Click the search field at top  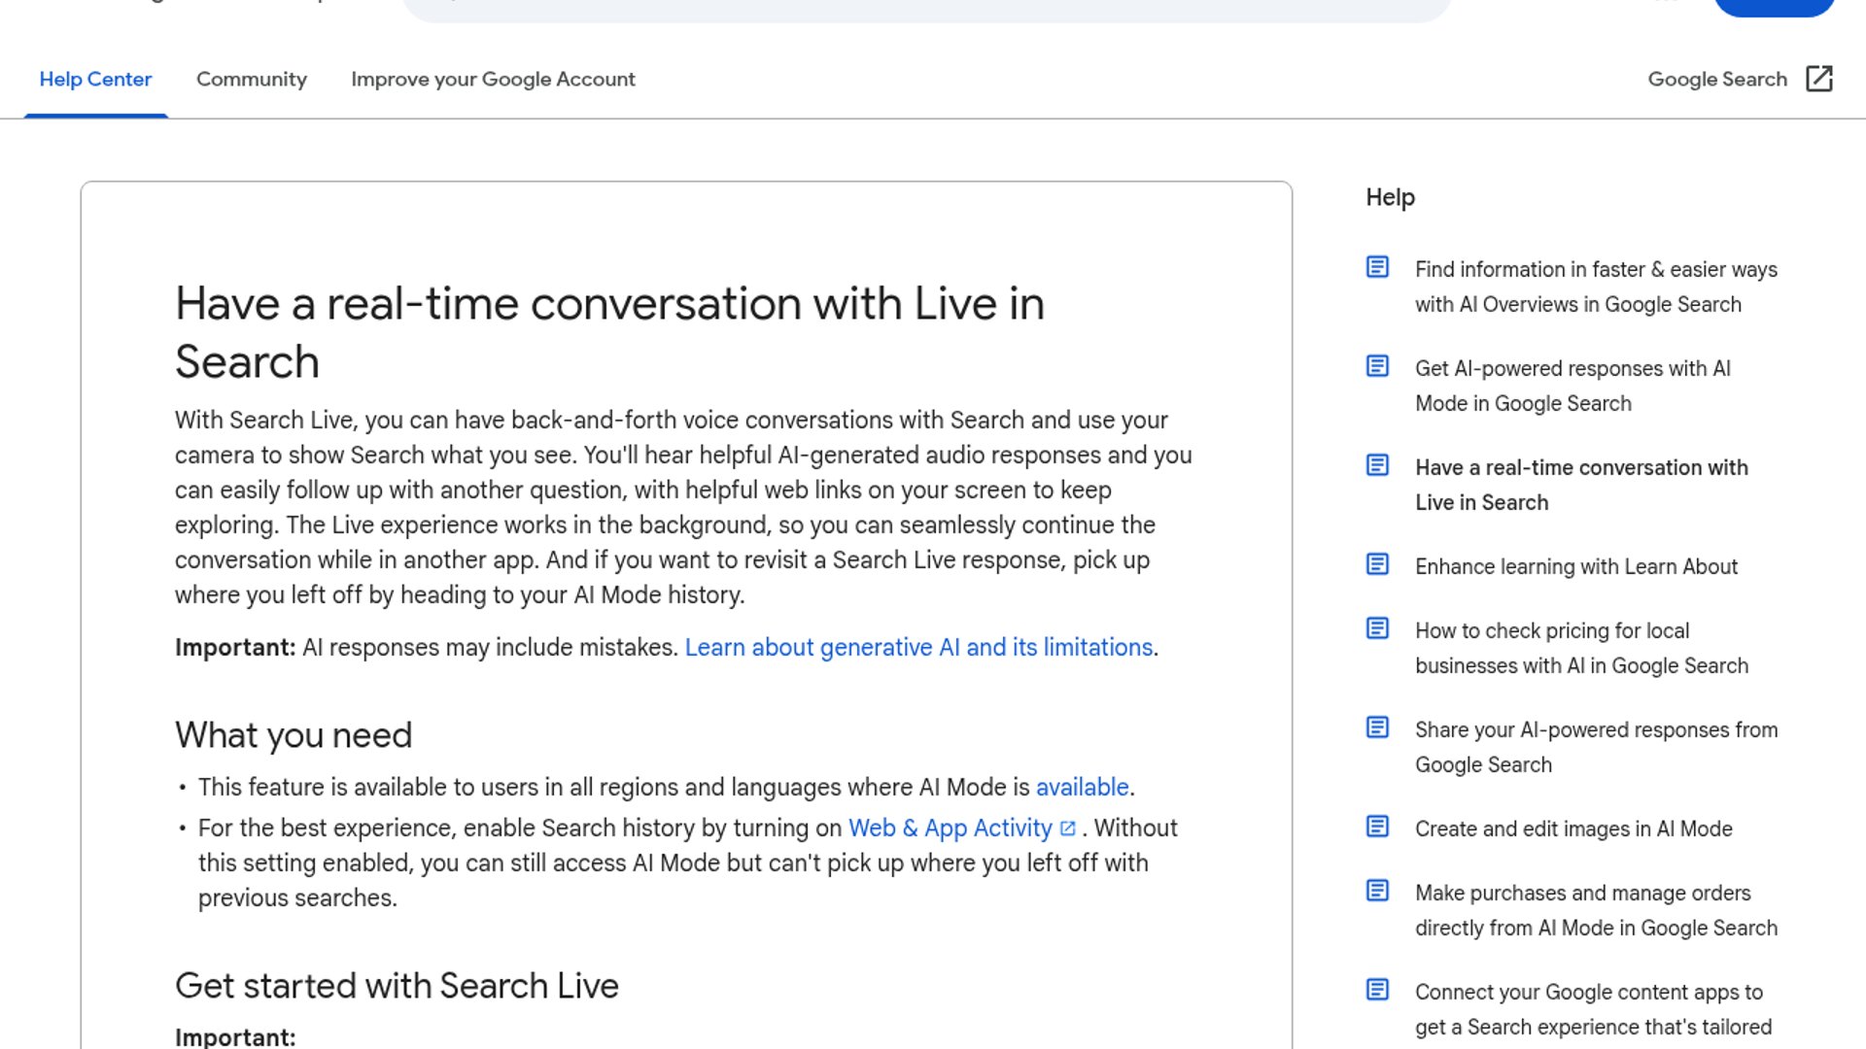pyautogui.click(x=923, y=8)
